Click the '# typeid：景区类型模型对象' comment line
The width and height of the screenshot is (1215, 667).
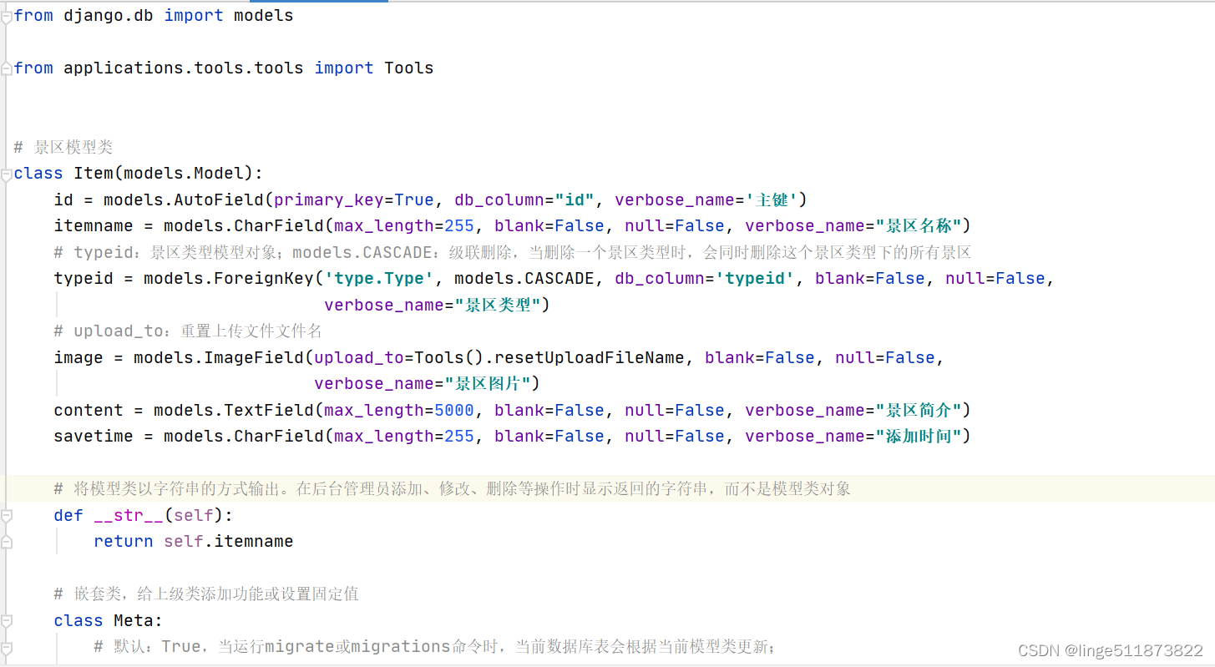point(512,252)
